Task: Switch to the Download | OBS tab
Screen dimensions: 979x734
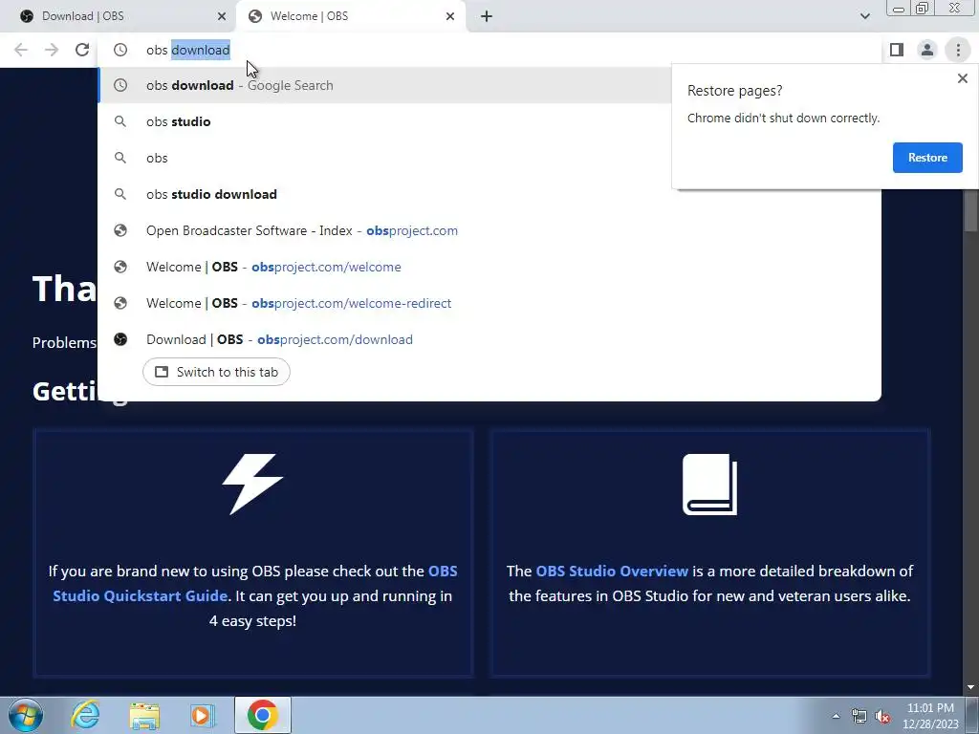Action: click(118, 16)
